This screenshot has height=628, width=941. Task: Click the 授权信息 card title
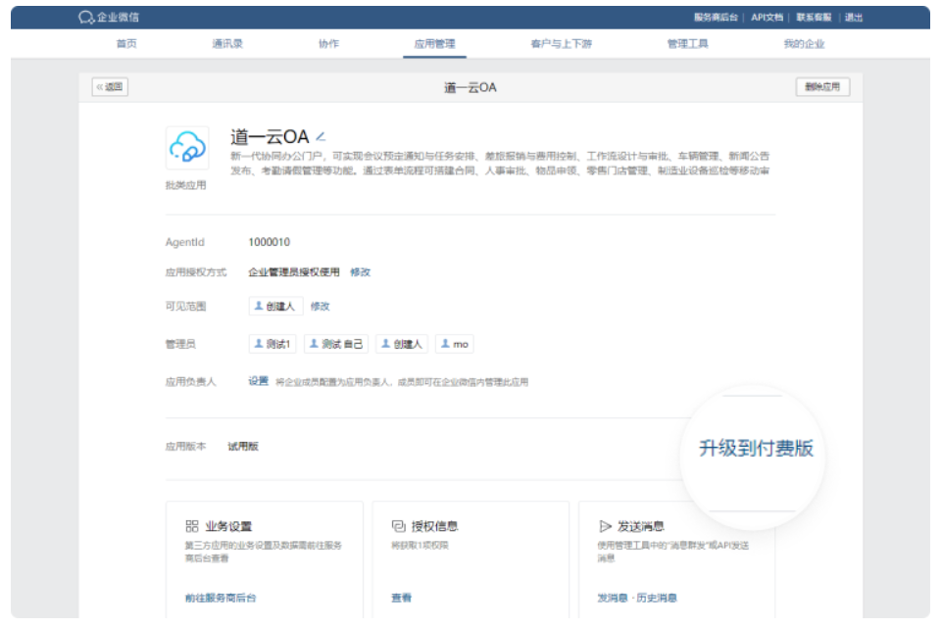pyautogui.click(x=435, y=526)
